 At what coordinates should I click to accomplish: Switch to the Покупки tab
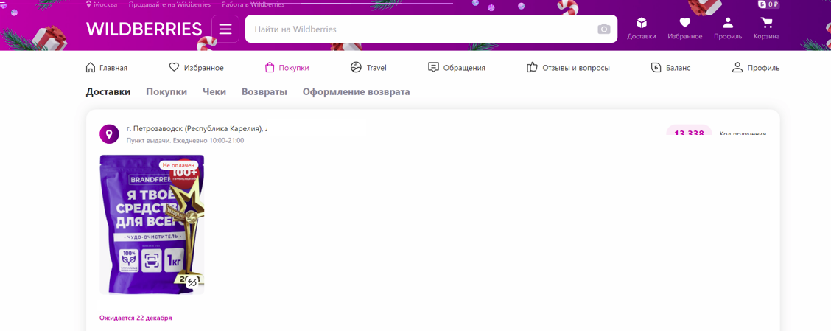tap(166, 91)
